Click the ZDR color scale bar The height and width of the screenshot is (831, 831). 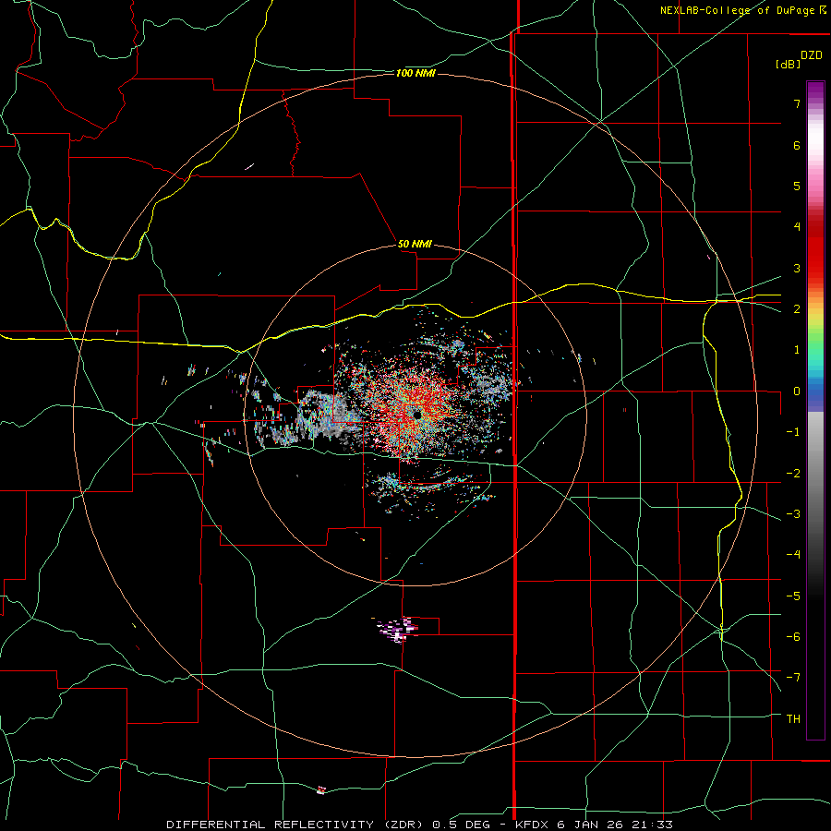[815, 410]
